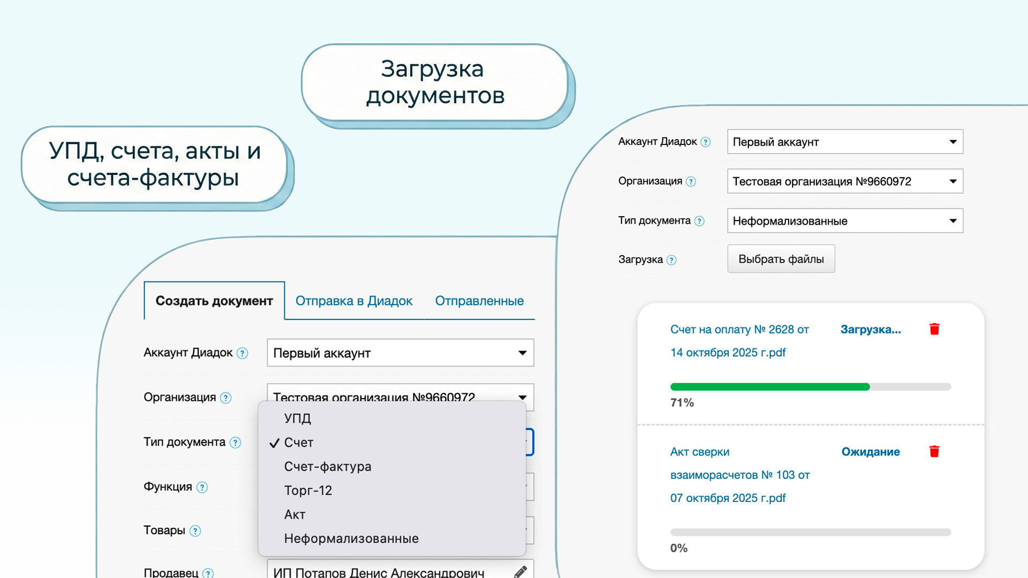Click help icon beside Товары label
1028x578 pixels.
tap(195, 531)
